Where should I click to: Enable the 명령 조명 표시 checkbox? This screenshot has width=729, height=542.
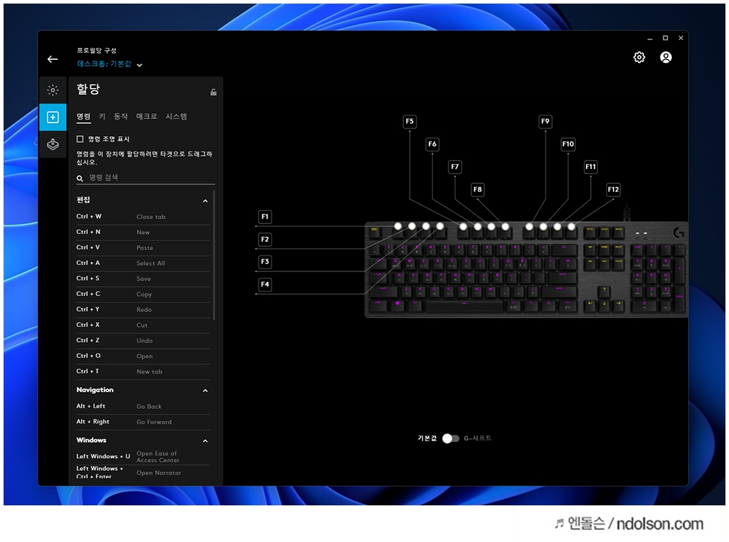coord(80,139)
